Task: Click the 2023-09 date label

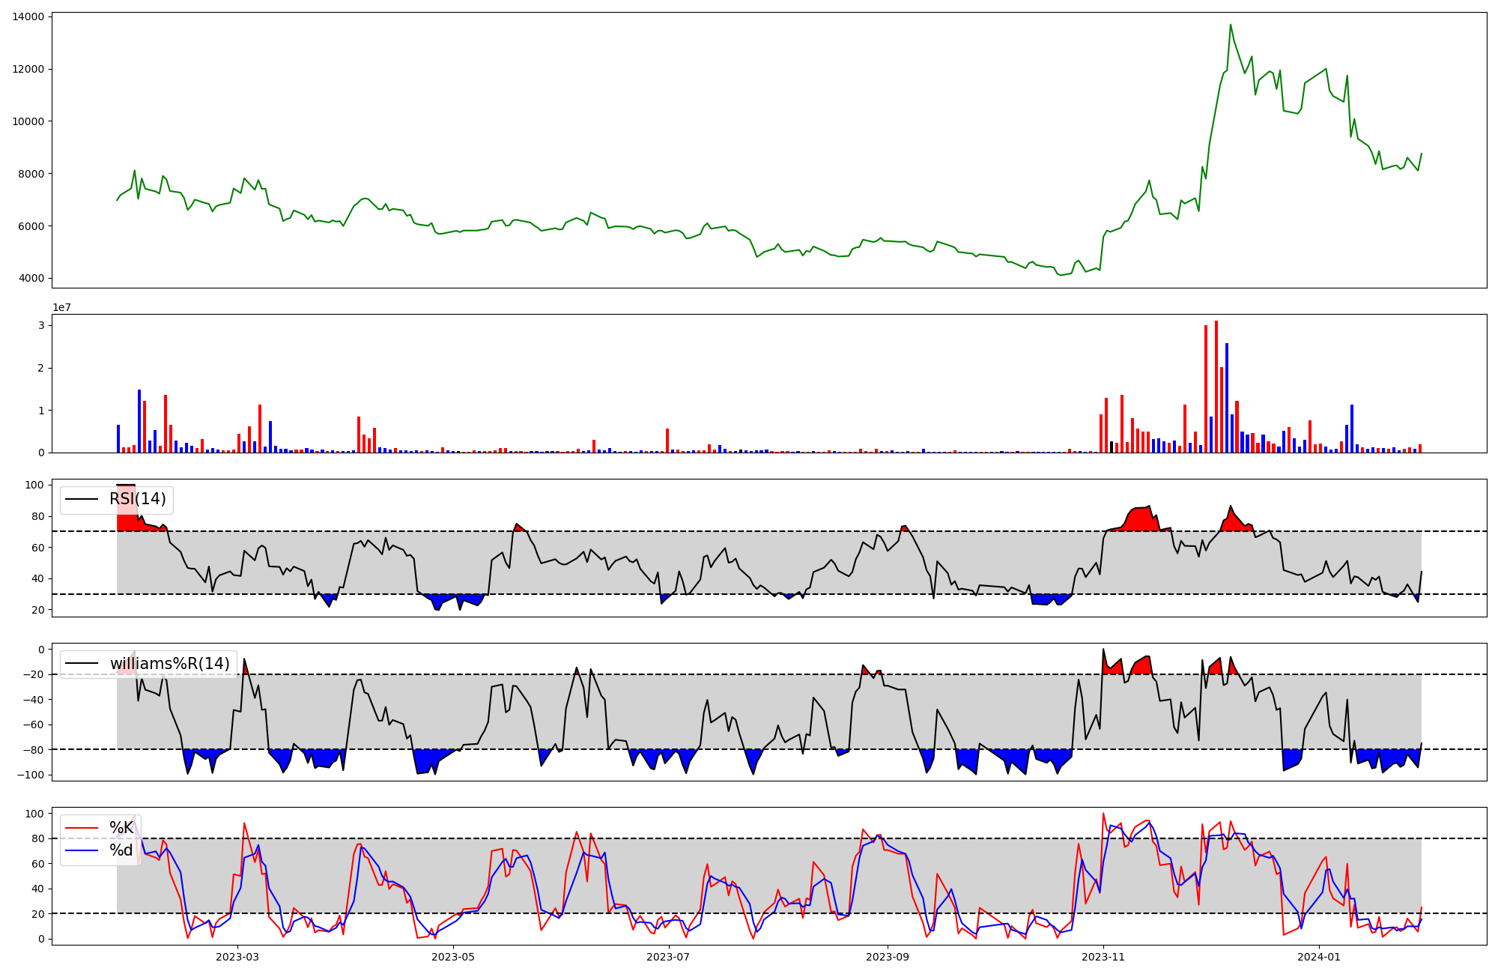Action: [888, 957]
